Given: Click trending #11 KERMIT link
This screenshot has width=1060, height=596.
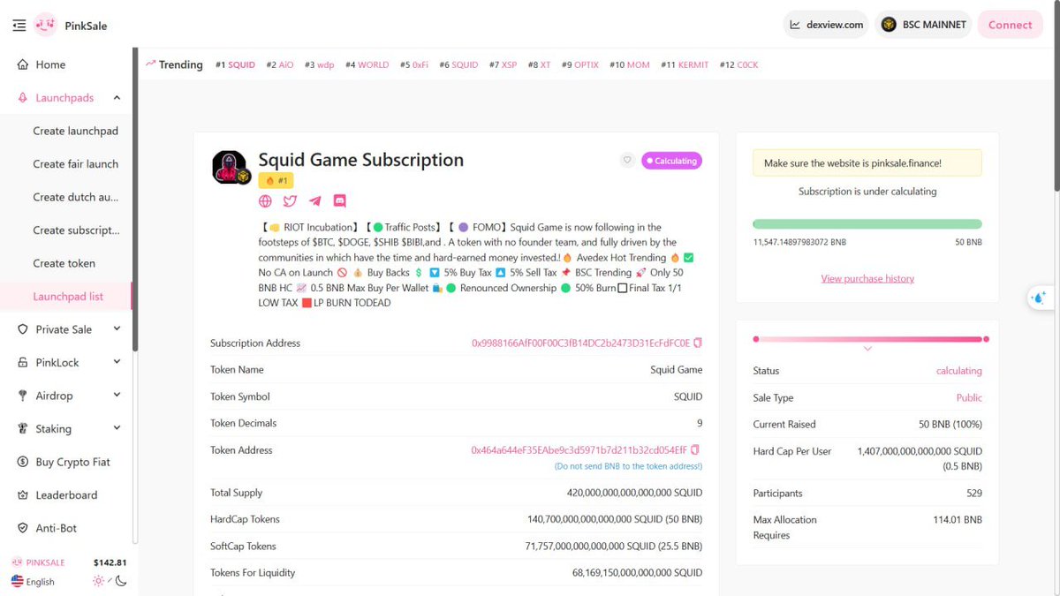Looking at the screenshot, I should (x=685, y=64).
